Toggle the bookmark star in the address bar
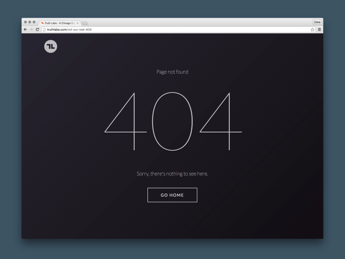345x259 pixels. 312,29
